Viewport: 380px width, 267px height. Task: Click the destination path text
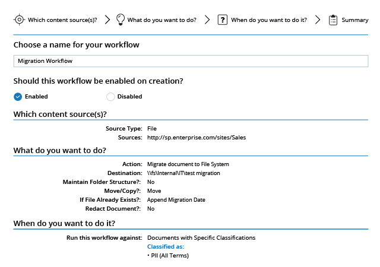tap(183, 173)
